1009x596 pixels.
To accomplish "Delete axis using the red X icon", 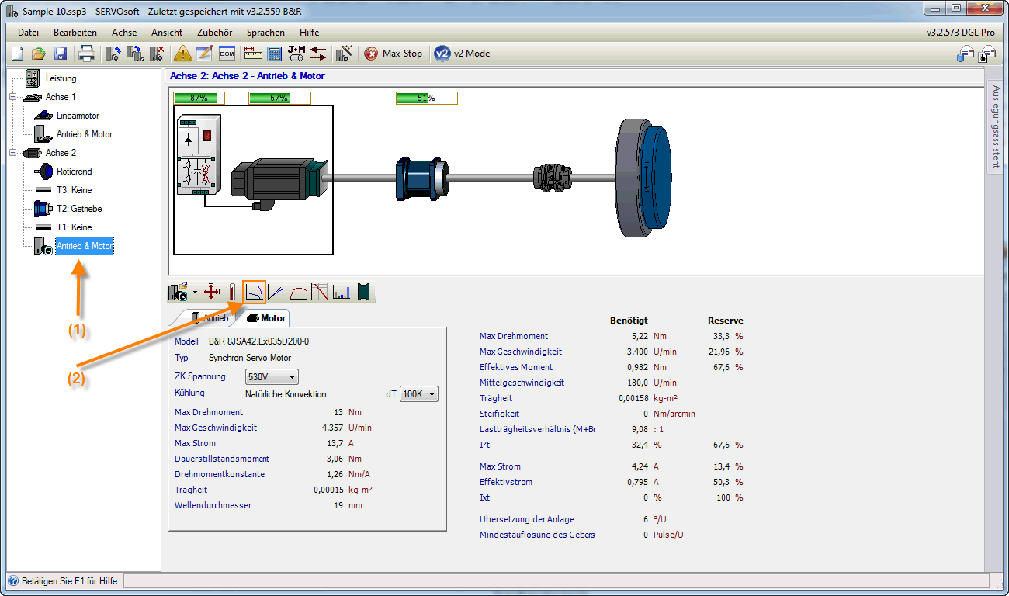I will (158, 54).
